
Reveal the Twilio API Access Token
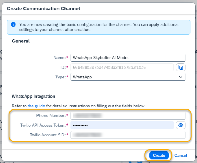[x=181, y=125]
